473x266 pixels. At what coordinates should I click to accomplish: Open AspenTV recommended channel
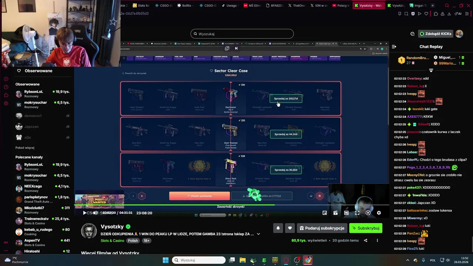42,242
